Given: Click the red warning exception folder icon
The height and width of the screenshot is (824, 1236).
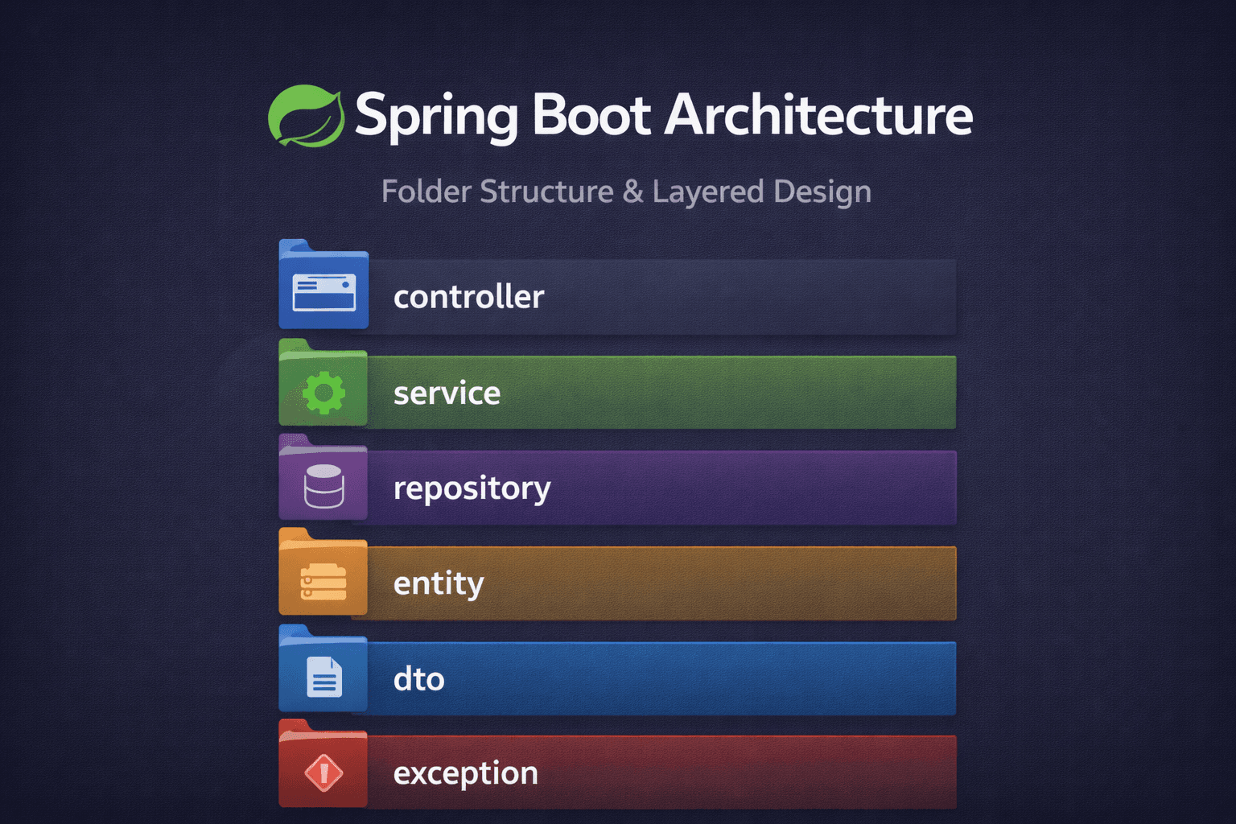Looking at the screenshot, I should point(323,772).
